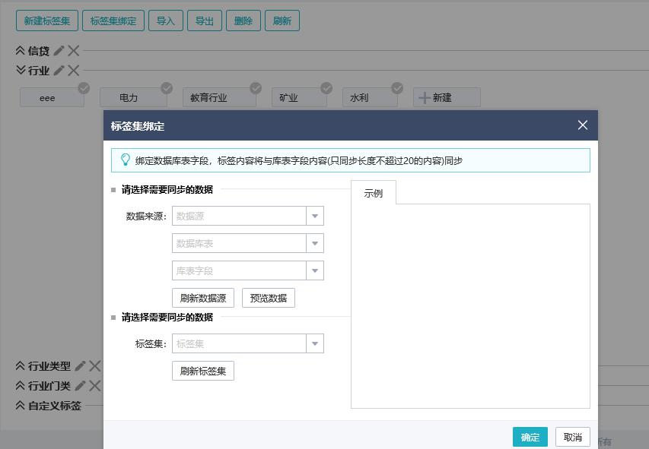Viewport: 649px width, 449px height.
Task: Open the 标签集 dropdown
Action: point(315,344)
